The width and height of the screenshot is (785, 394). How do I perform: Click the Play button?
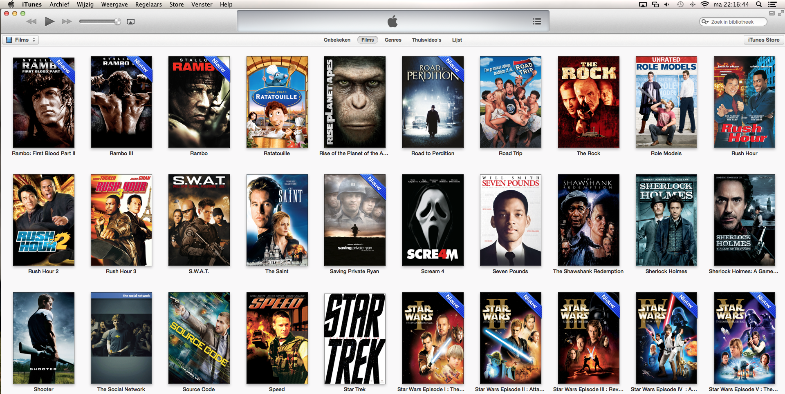coord(49,21)
